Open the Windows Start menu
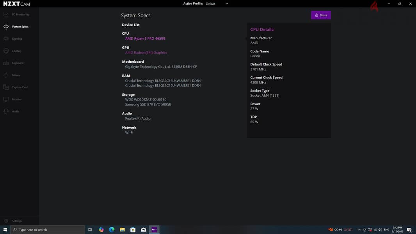This screenshot has height=234, width=416. coord(5,229)
